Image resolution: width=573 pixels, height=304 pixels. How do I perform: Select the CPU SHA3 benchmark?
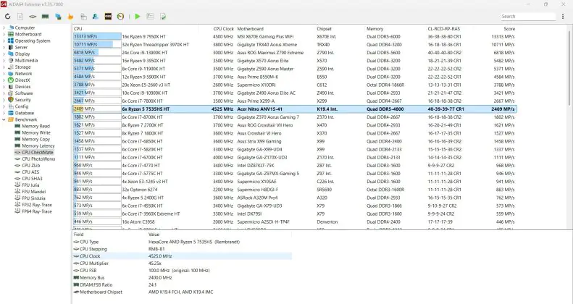[32, 179]
